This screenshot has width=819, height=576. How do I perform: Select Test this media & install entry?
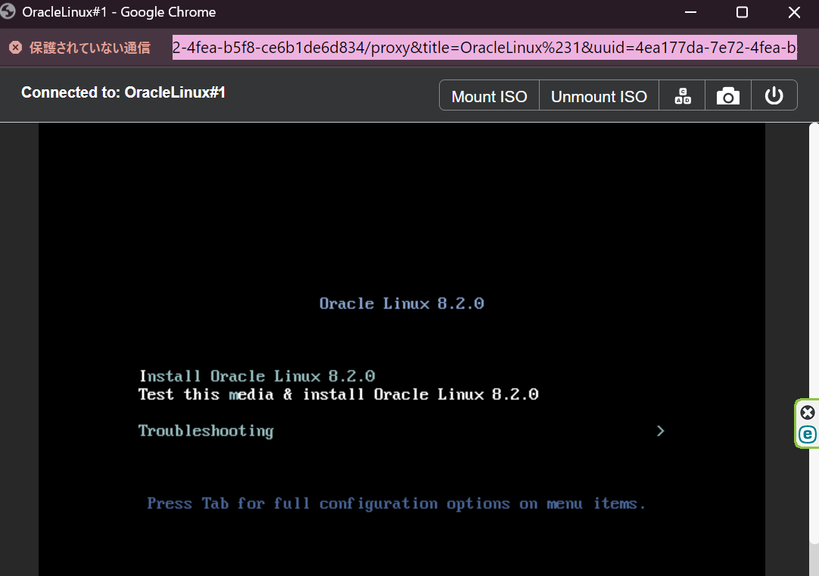338,394
